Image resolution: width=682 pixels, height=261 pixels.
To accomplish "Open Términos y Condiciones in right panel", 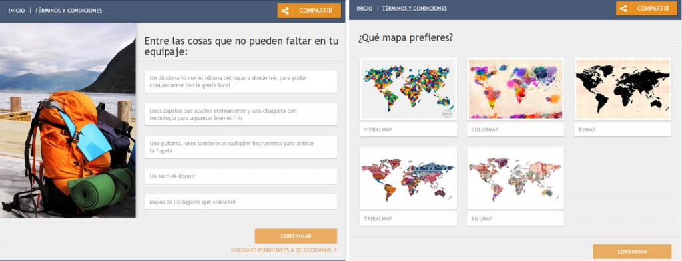I will tap(414, 8).
